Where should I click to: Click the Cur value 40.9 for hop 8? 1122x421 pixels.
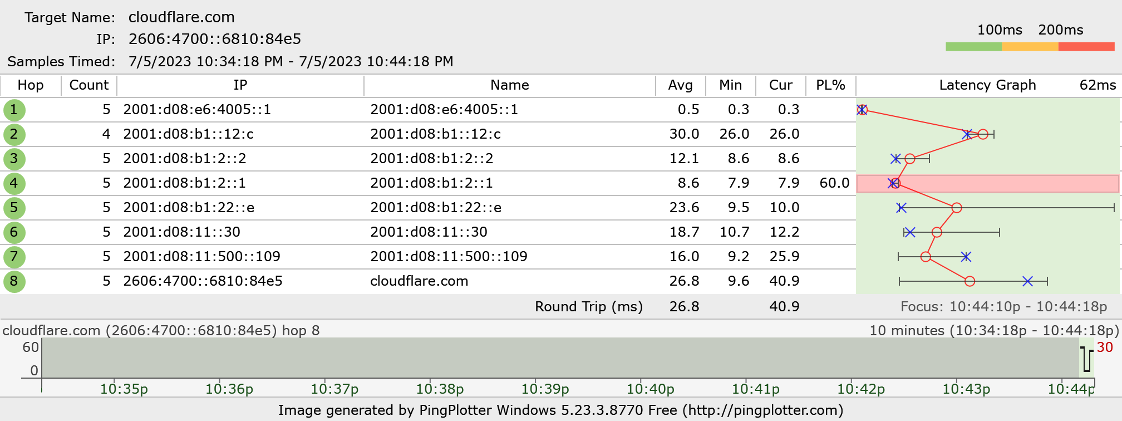tap(784, 281)
